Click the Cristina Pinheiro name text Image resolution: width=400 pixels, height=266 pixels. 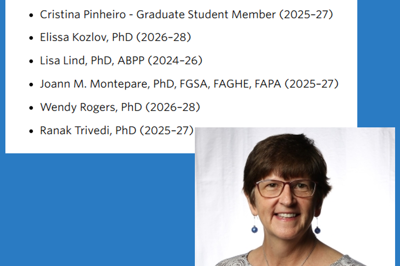[x=82, y=14]
